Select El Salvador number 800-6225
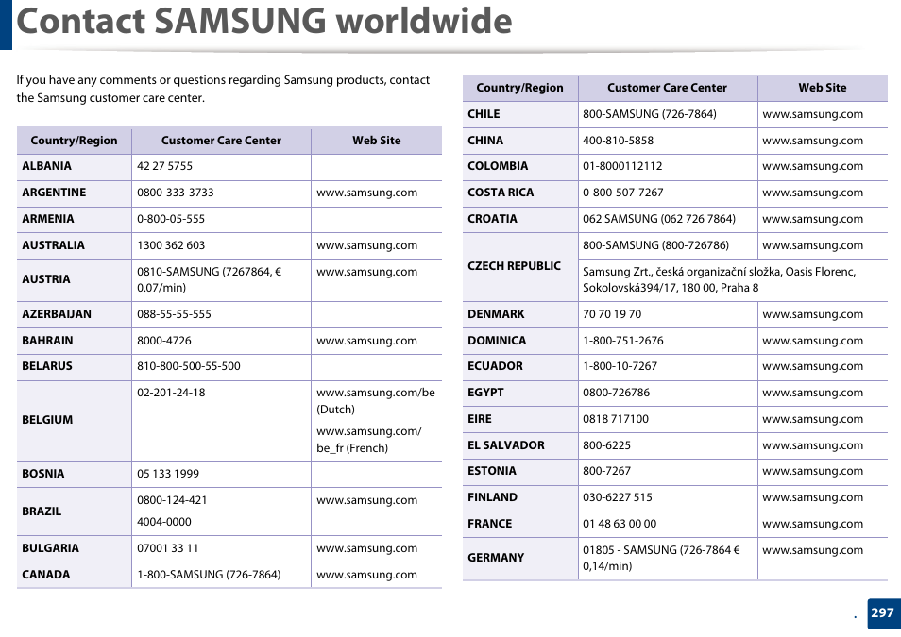 606,445
